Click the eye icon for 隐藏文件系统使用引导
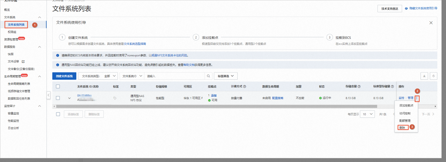 coord(406,8)
